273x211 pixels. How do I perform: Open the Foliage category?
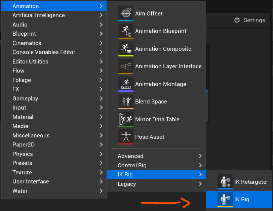(54, 80)
